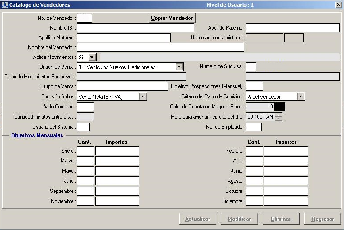Click the Grupo de Venta field
Viewport: 344px width, 230px height.
(122, 86)
